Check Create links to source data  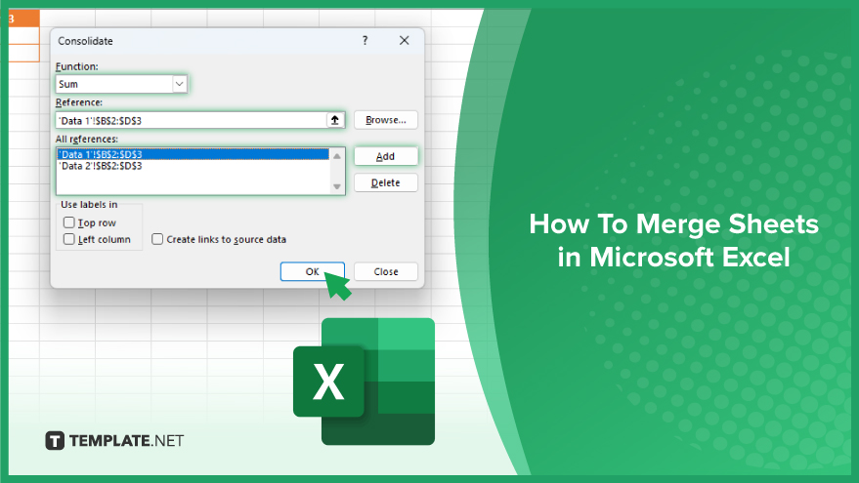pyautogui.click(x=157, y=239)
